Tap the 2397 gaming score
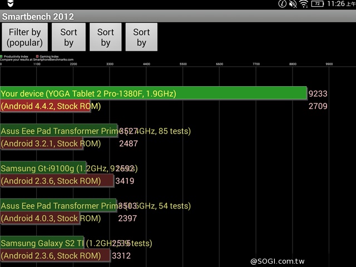Screen dimensions: 356x267 pyautogui.click(x=127, y=219)
